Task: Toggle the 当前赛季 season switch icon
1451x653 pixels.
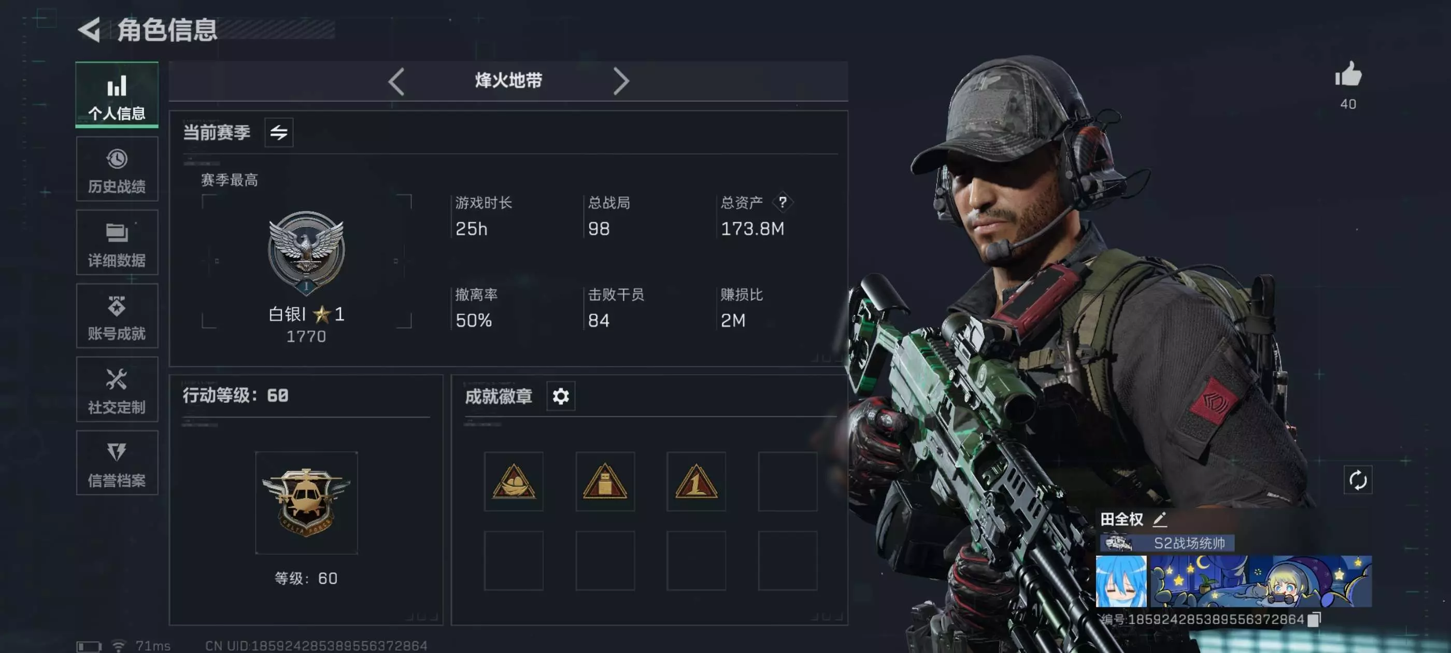Action: tap(279, 132)
